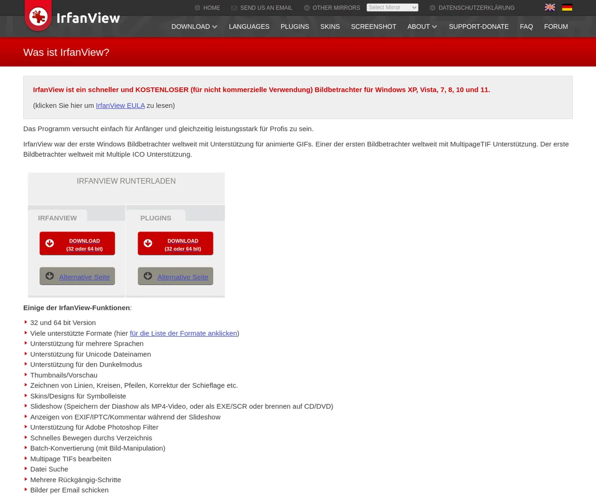Select the German flag language icon

point(567,7)
